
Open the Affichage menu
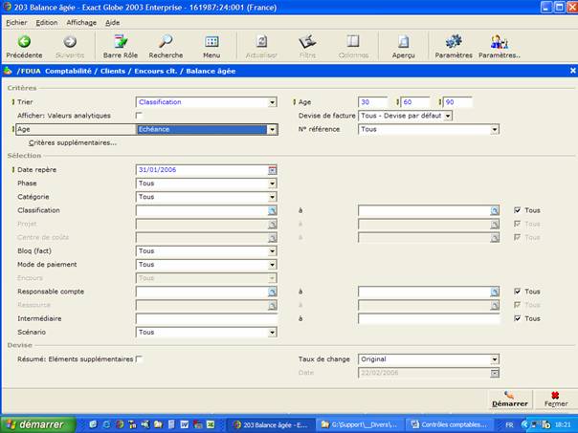click(80, 22)
